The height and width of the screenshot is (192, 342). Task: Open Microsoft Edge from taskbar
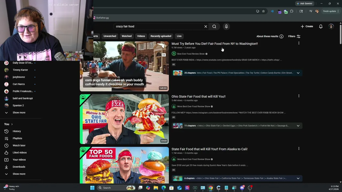pos(164,188)
